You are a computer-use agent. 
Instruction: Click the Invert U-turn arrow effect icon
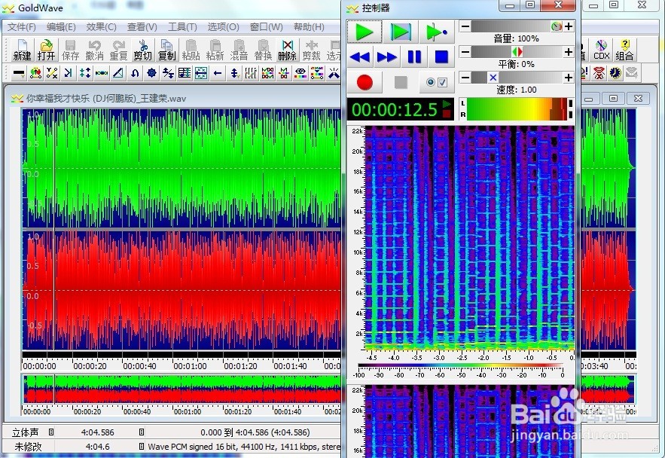135,73
